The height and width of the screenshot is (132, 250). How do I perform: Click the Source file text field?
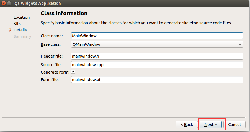(x=157, y=65)
